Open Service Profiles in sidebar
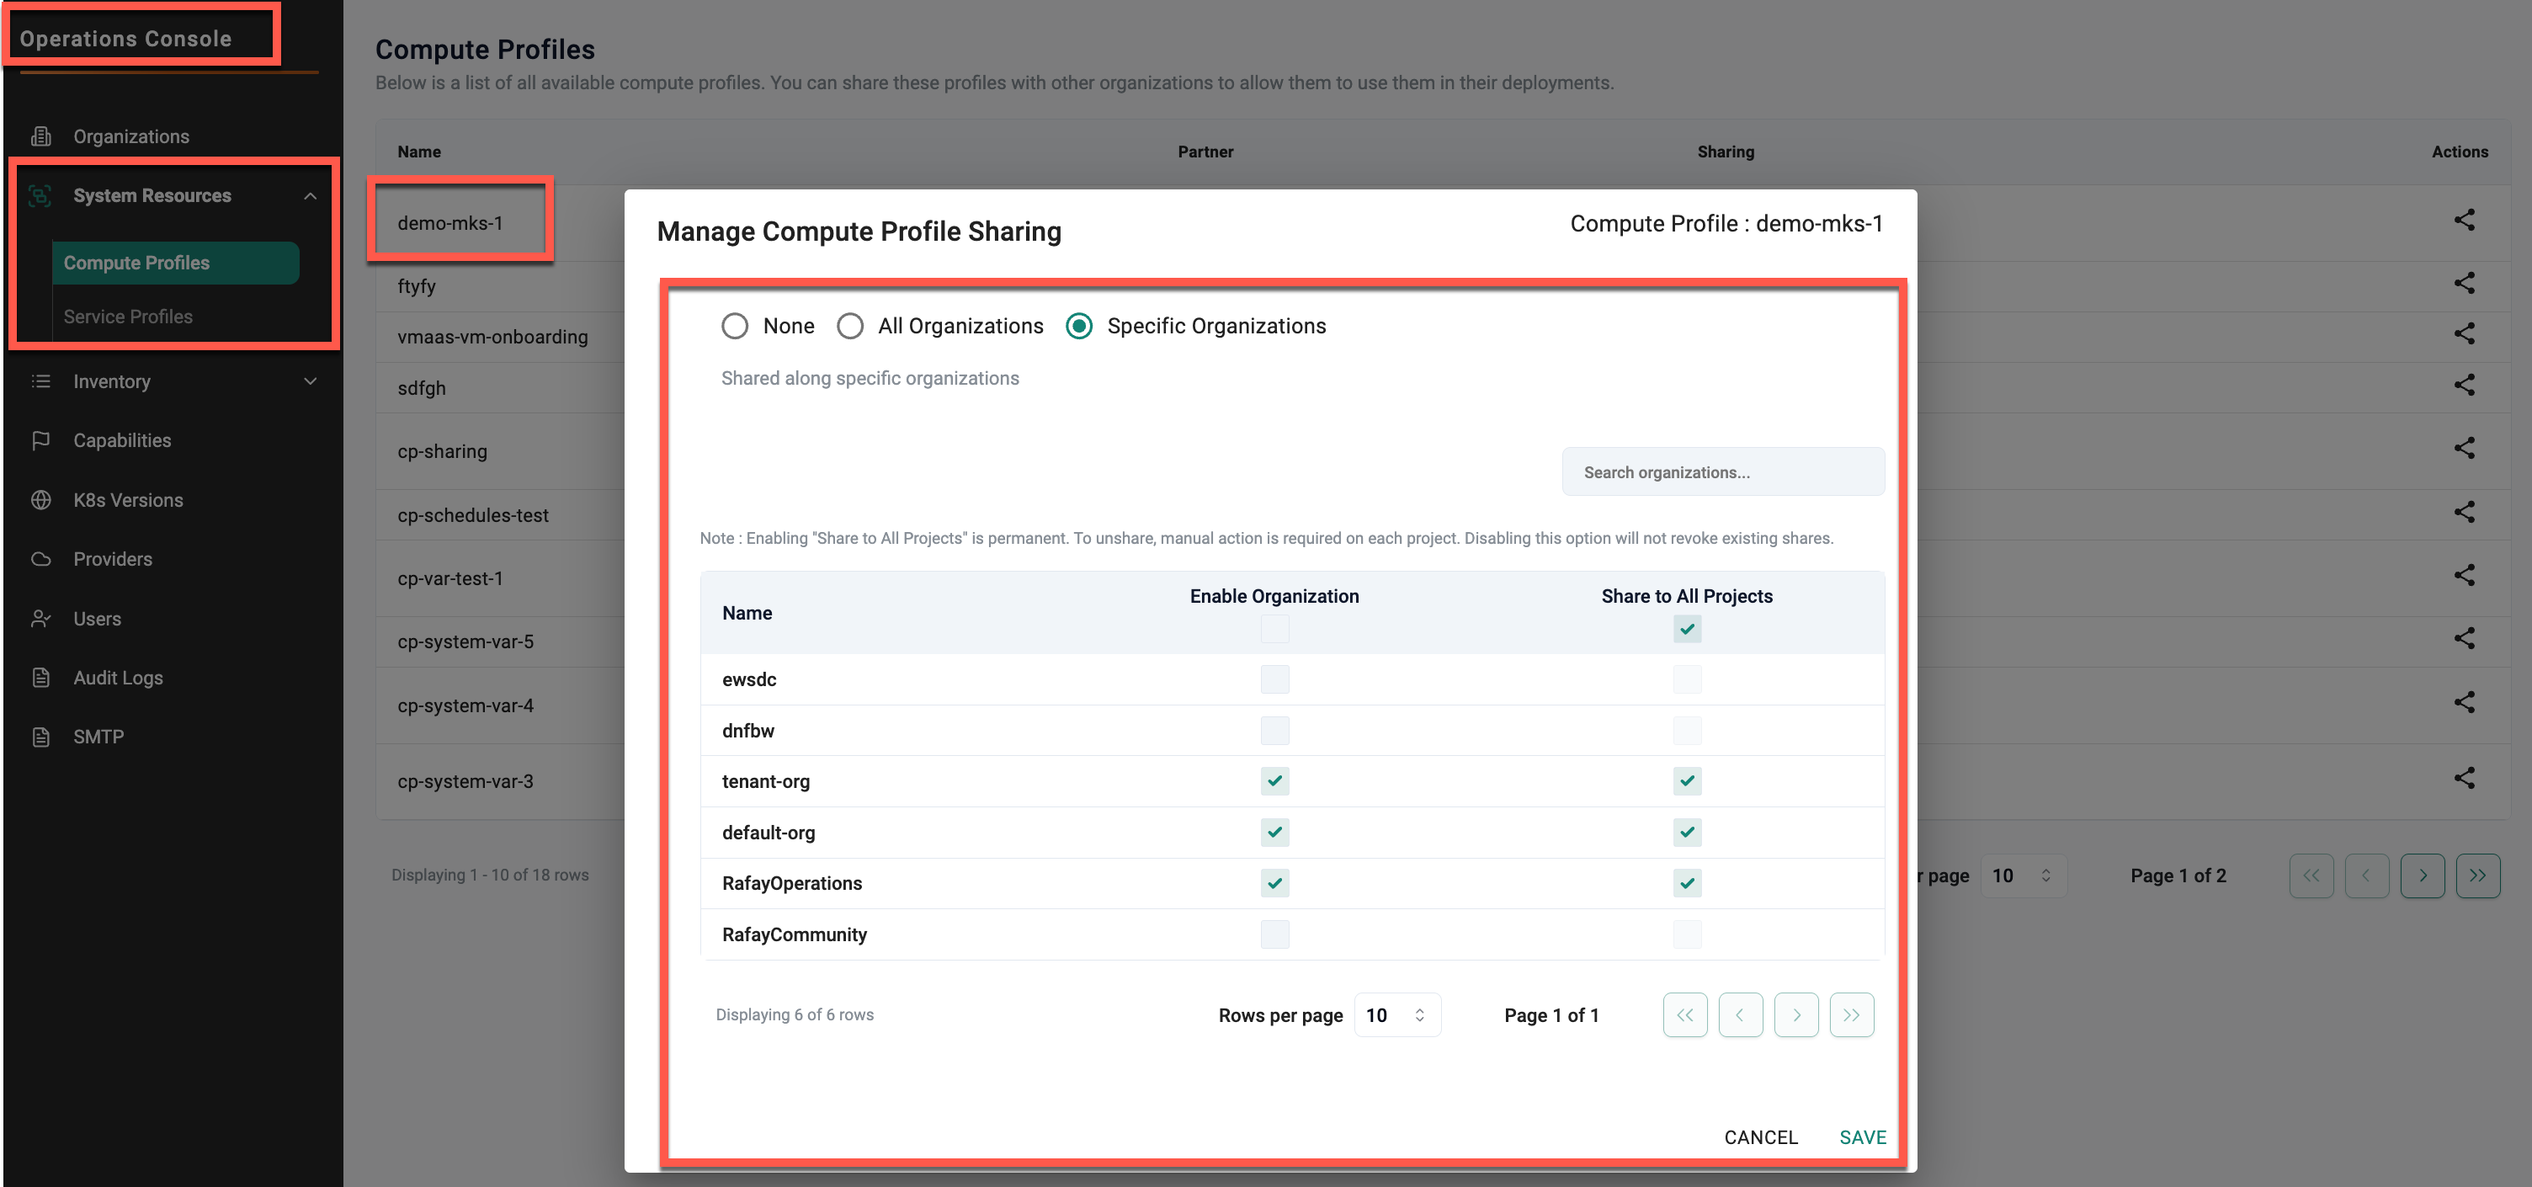Viewport: 2532px width, 1187px height. (x=128, y=317)
